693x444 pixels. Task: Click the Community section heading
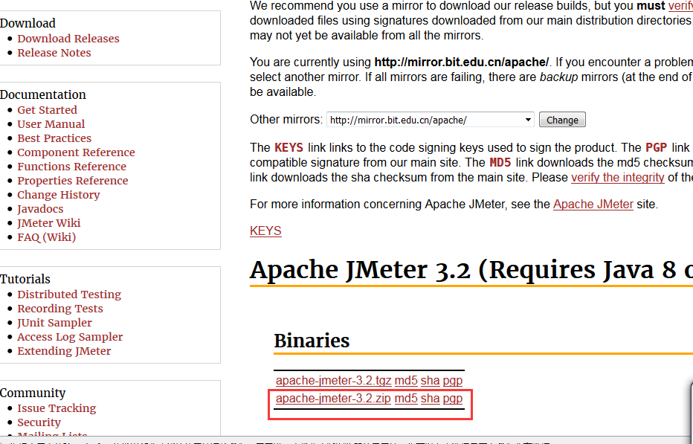pos(33,393)
